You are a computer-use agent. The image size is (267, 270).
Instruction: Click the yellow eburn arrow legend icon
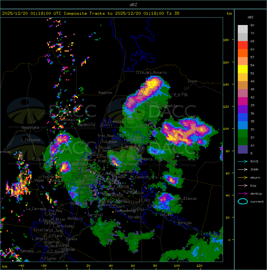pyautogui.click(x=243, y=178)
